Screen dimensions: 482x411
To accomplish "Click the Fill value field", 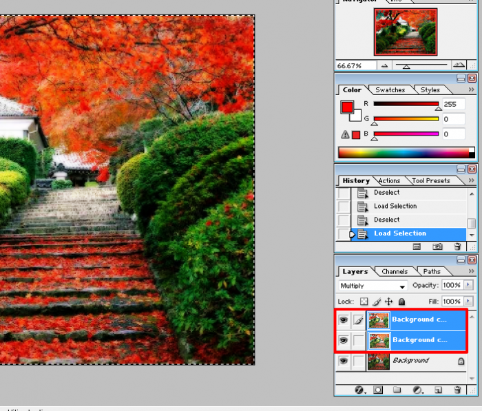I will 452,302.
